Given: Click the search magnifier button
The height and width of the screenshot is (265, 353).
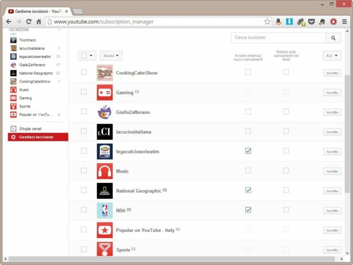Looking at the screenshot, I should (x=333, y=38).
